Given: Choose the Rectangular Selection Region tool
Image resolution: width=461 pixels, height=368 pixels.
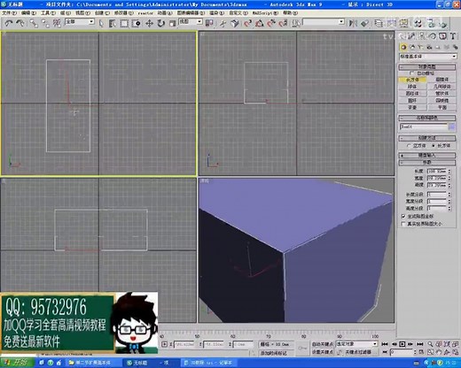Looking at the screenshot, I should tap(124, 23).
